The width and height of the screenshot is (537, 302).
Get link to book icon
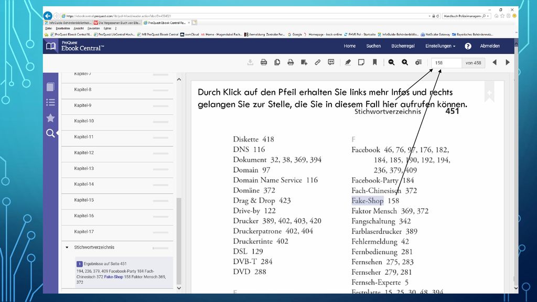(x=317, y=62)
